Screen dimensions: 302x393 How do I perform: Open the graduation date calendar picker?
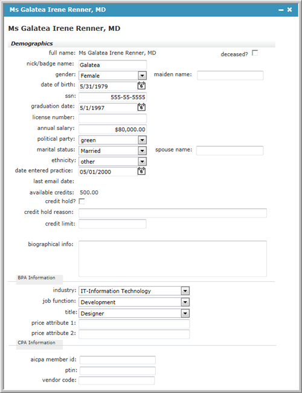tap(141, 107)
